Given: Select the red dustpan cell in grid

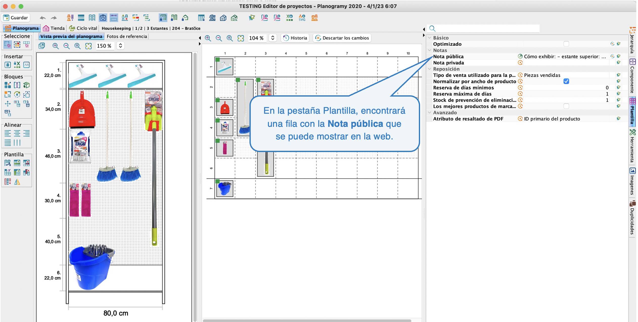Looking at the screenshot, I should tap(225, 107).
